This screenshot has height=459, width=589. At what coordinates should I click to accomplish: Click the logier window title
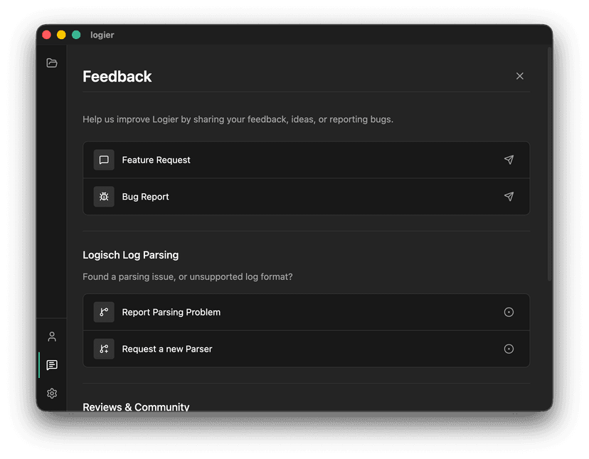coord(102,35)
